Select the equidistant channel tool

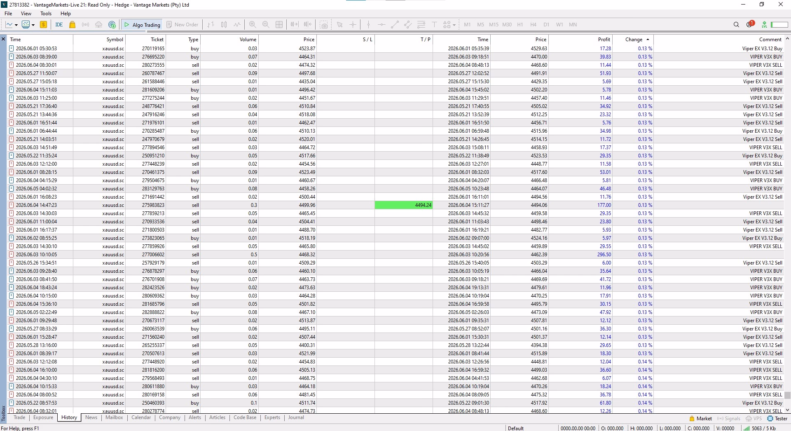coord(408,25)
